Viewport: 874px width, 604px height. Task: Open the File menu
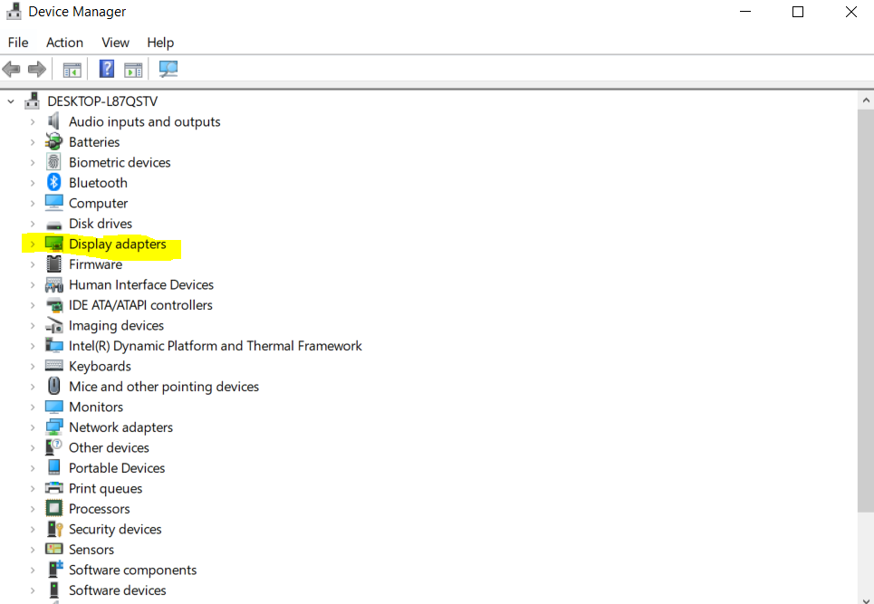pyautogui.click(x=18, y=43)
